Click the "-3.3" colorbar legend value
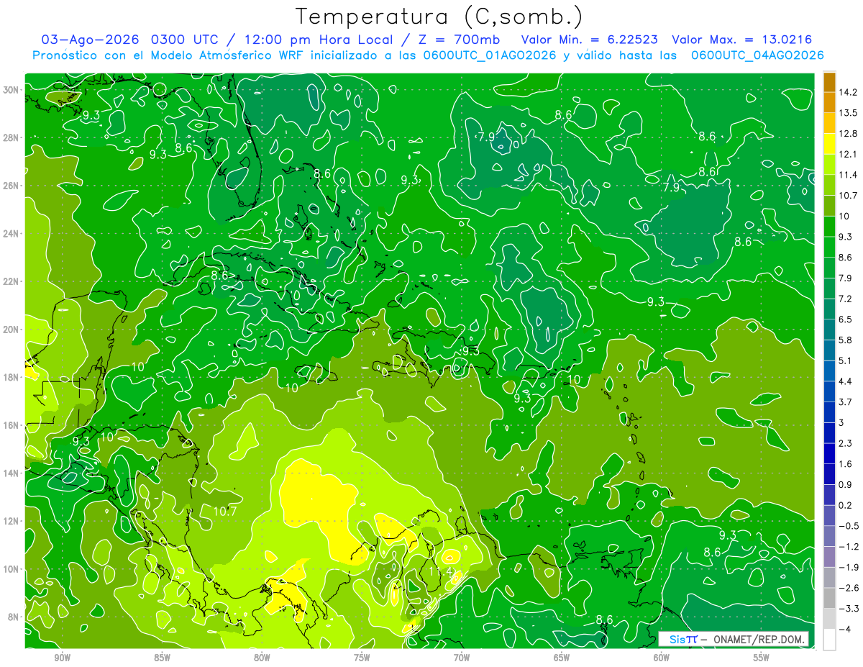The width and height of the screenshot is (863, 667). (848, 609)
